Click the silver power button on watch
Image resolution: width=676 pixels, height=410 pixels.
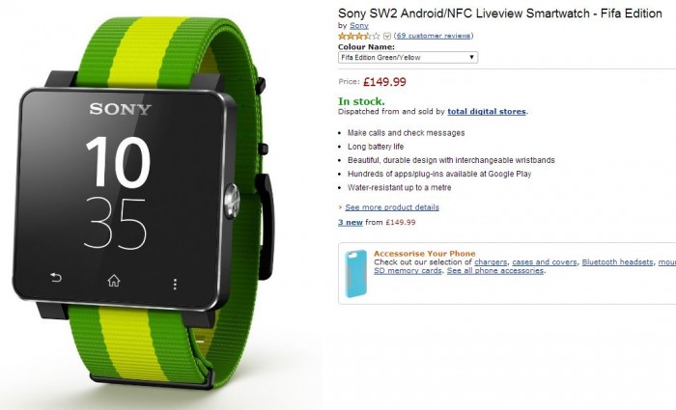tap(232, 201)
